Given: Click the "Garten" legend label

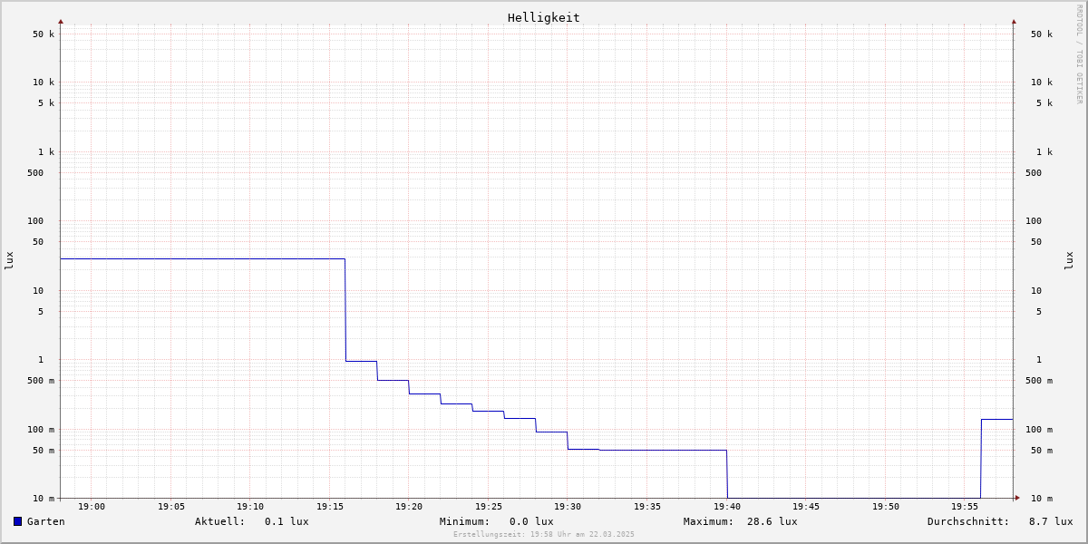Looking at the screenshot, I should click(x=46, y=521).
